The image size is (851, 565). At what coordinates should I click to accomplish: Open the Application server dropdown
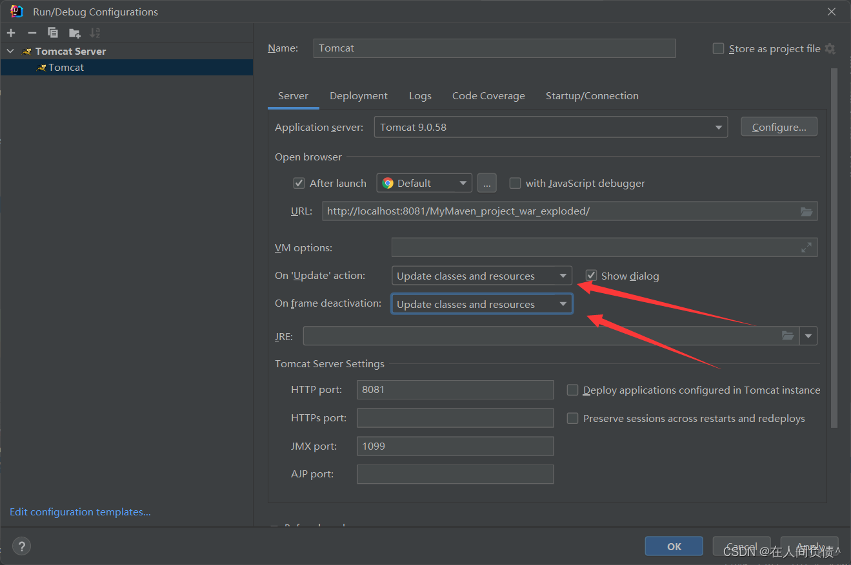pos(551,127)
